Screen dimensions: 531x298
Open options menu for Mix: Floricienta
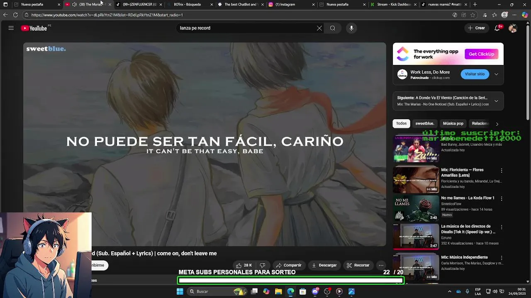502,171
